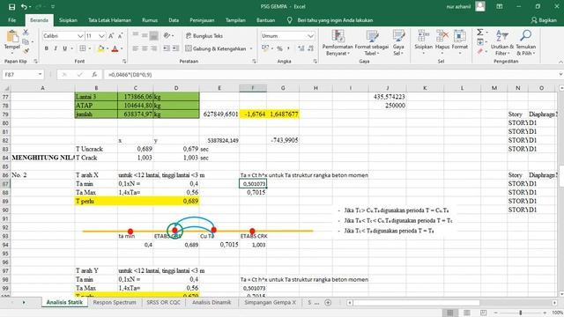Center text horizontally
This screenshot has height=317, width=564.
pyautogui.click(x=145, y=48)
